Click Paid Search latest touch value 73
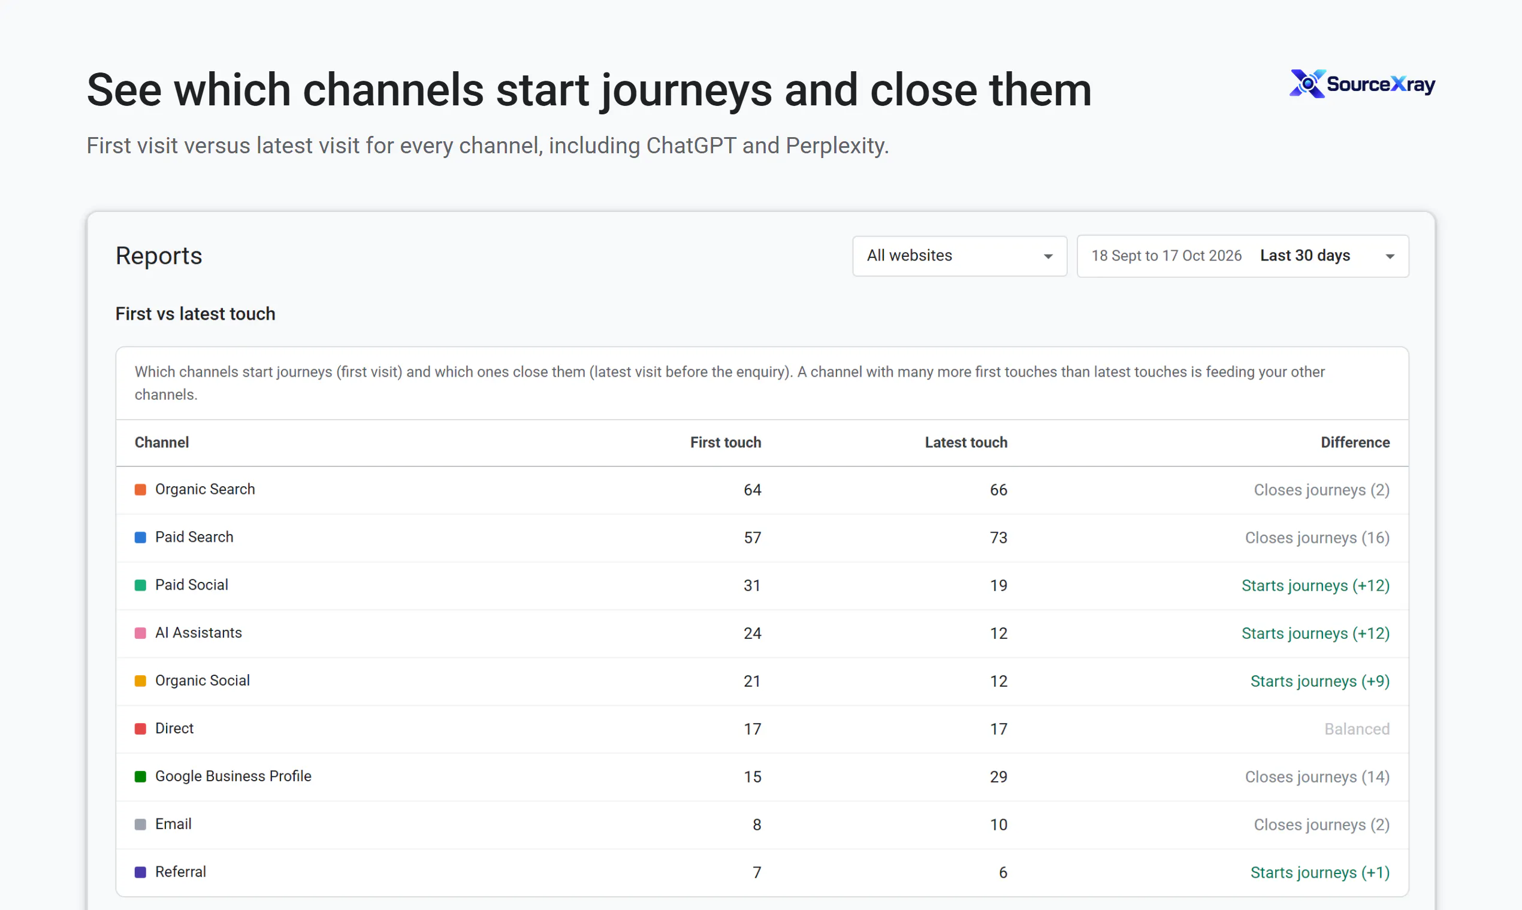1522x910 pixels. click(x=998, y=538)
